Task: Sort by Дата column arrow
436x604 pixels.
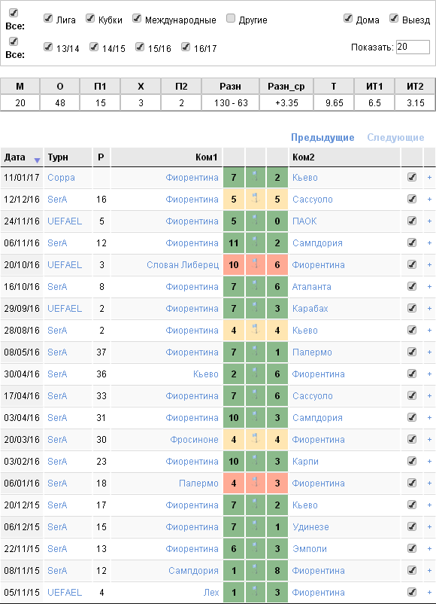Action: [x=37, y=160]
